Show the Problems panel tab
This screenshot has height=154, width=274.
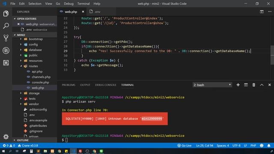pos(68,85)
